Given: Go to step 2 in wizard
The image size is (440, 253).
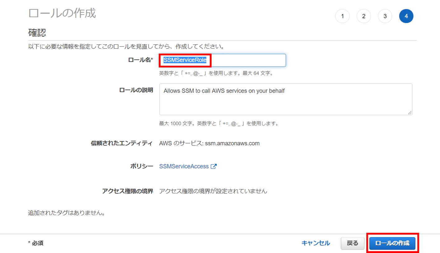Looking at the screenshot, I should [364, 16].
